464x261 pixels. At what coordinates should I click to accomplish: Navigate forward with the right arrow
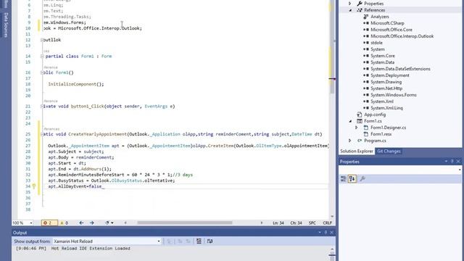pos(92,223)
